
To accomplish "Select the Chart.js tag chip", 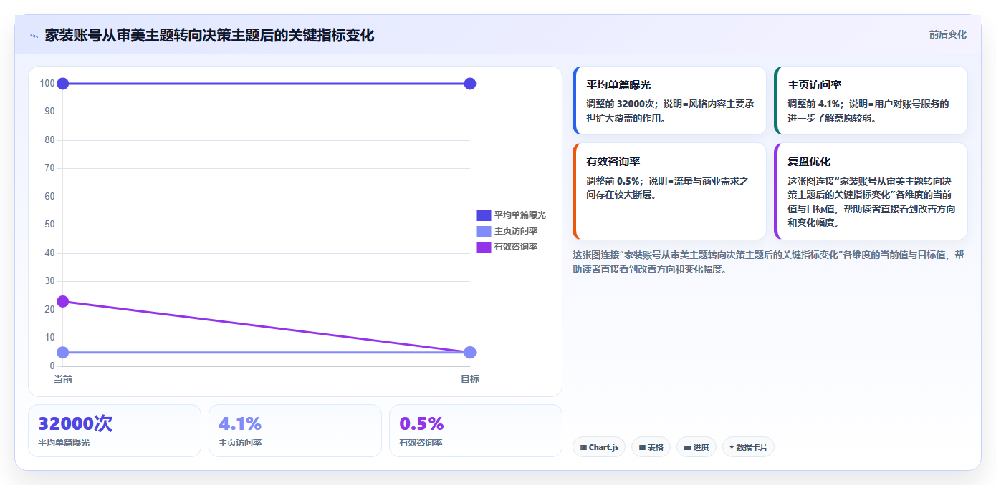I will click(x=599, y=447).
